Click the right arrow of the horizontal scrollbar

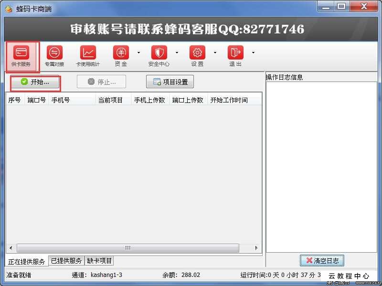point(256,248)
